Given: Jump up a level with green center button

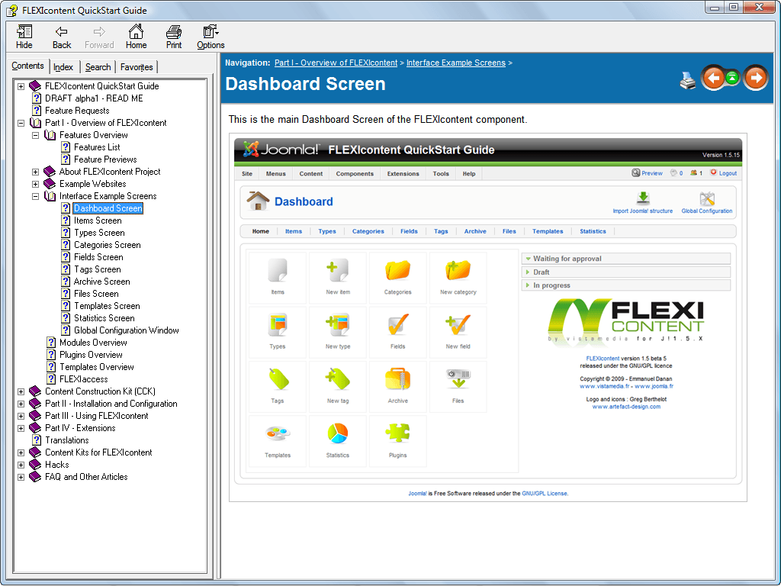Looking at the screenshot, I should [x=732, y=78].
